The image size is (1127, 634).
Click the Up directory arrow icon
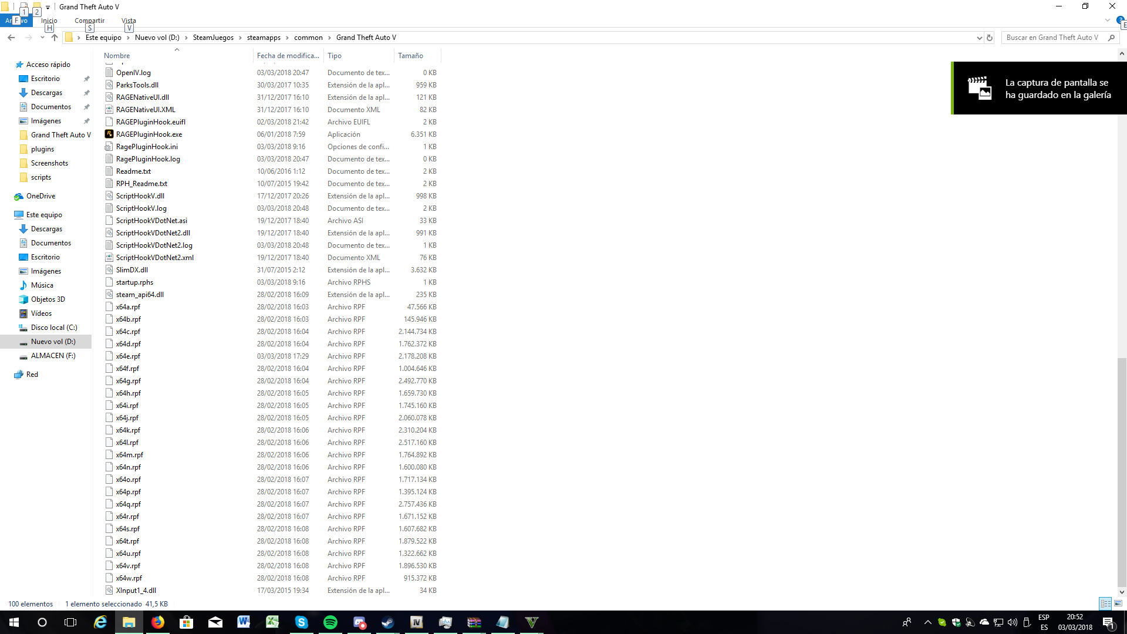coord(55,38)
